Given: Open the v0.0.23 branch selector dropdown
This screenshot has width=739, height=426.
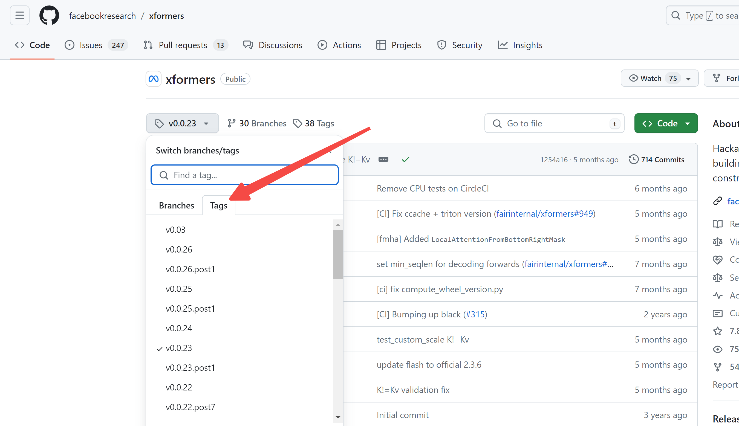Looking at the screenshot, I should pyautogui.click(x=182, y=123).
